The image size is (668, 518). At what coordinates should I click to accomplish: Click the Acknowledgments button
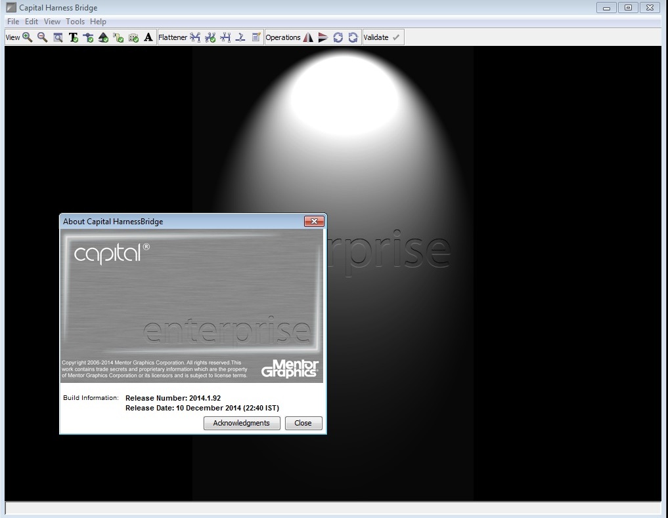242,423
